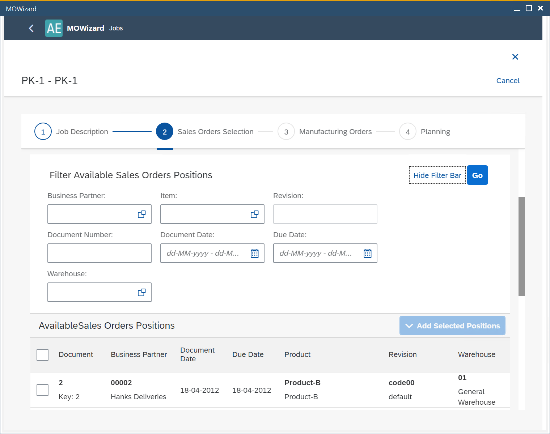This screenshot has width=550, height=434.
Task: Click the back arrow in header
Action: [31, 28]
